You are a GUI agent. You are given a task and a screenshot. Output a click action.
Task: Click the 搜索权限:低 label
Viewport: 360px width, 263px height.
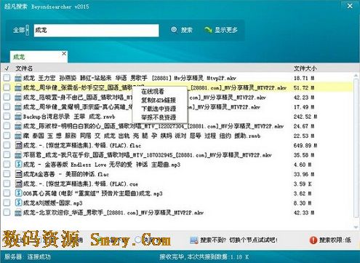[x=335, y=240]
